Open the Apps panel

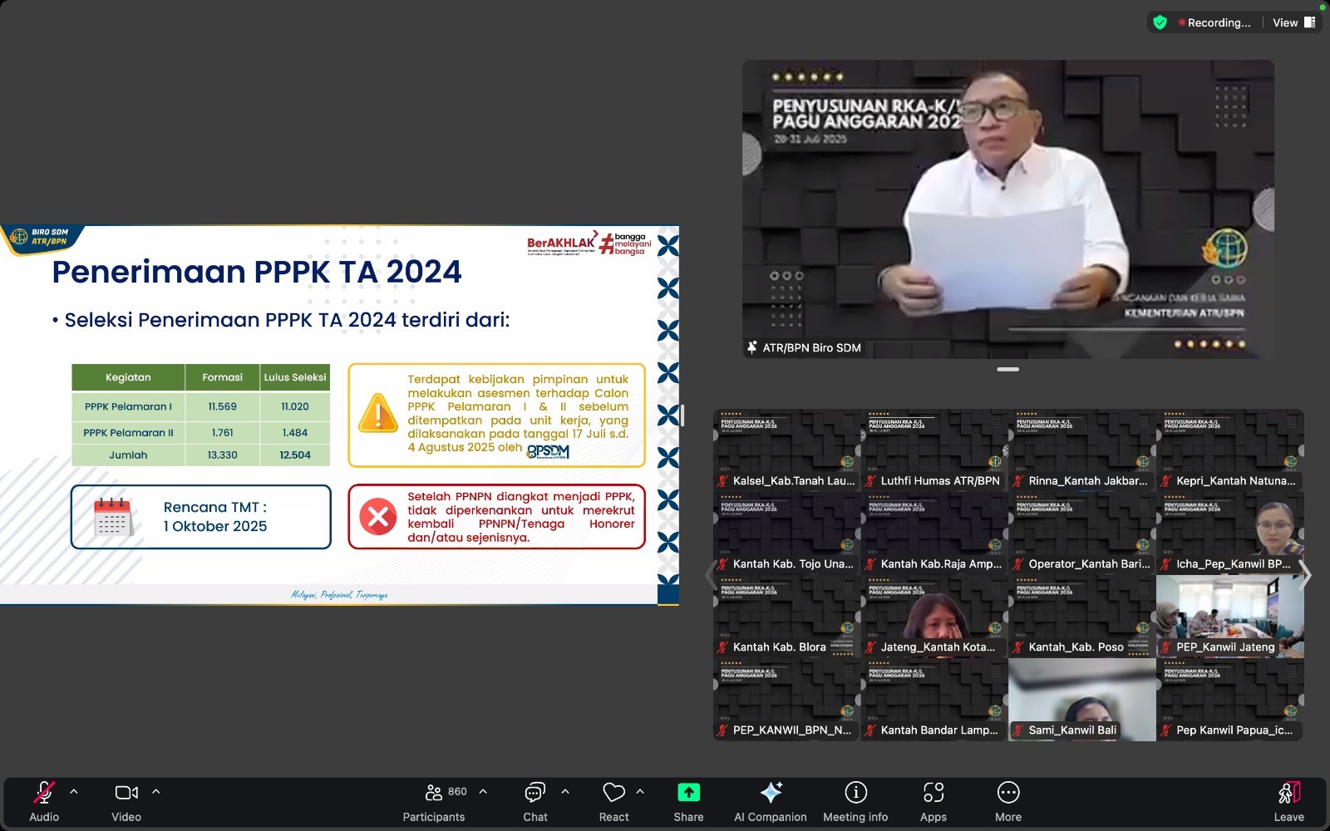(x=933, y=793)
